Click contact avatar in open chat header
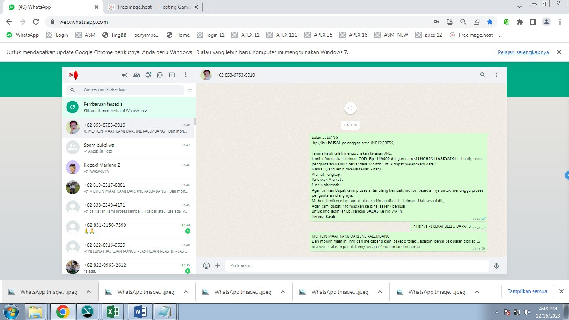This screenshot has height=320, width=569. click(x=206, y=75)
